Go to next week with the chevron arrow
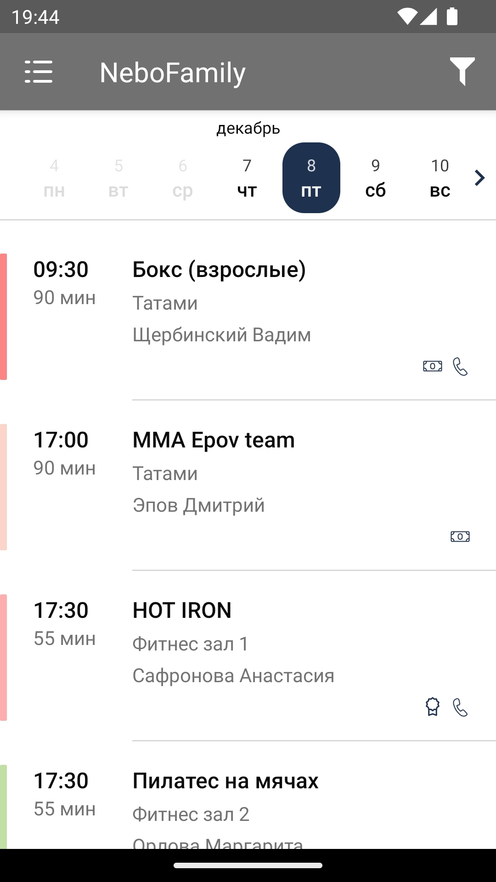This screenshot has width=496, height=882. coord(479,178)
